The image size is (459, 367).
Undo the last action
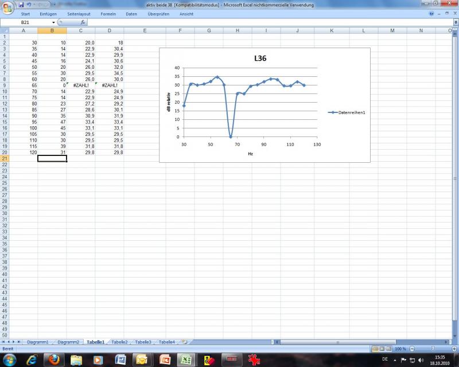pyautogui.click(x=29, y=5)
